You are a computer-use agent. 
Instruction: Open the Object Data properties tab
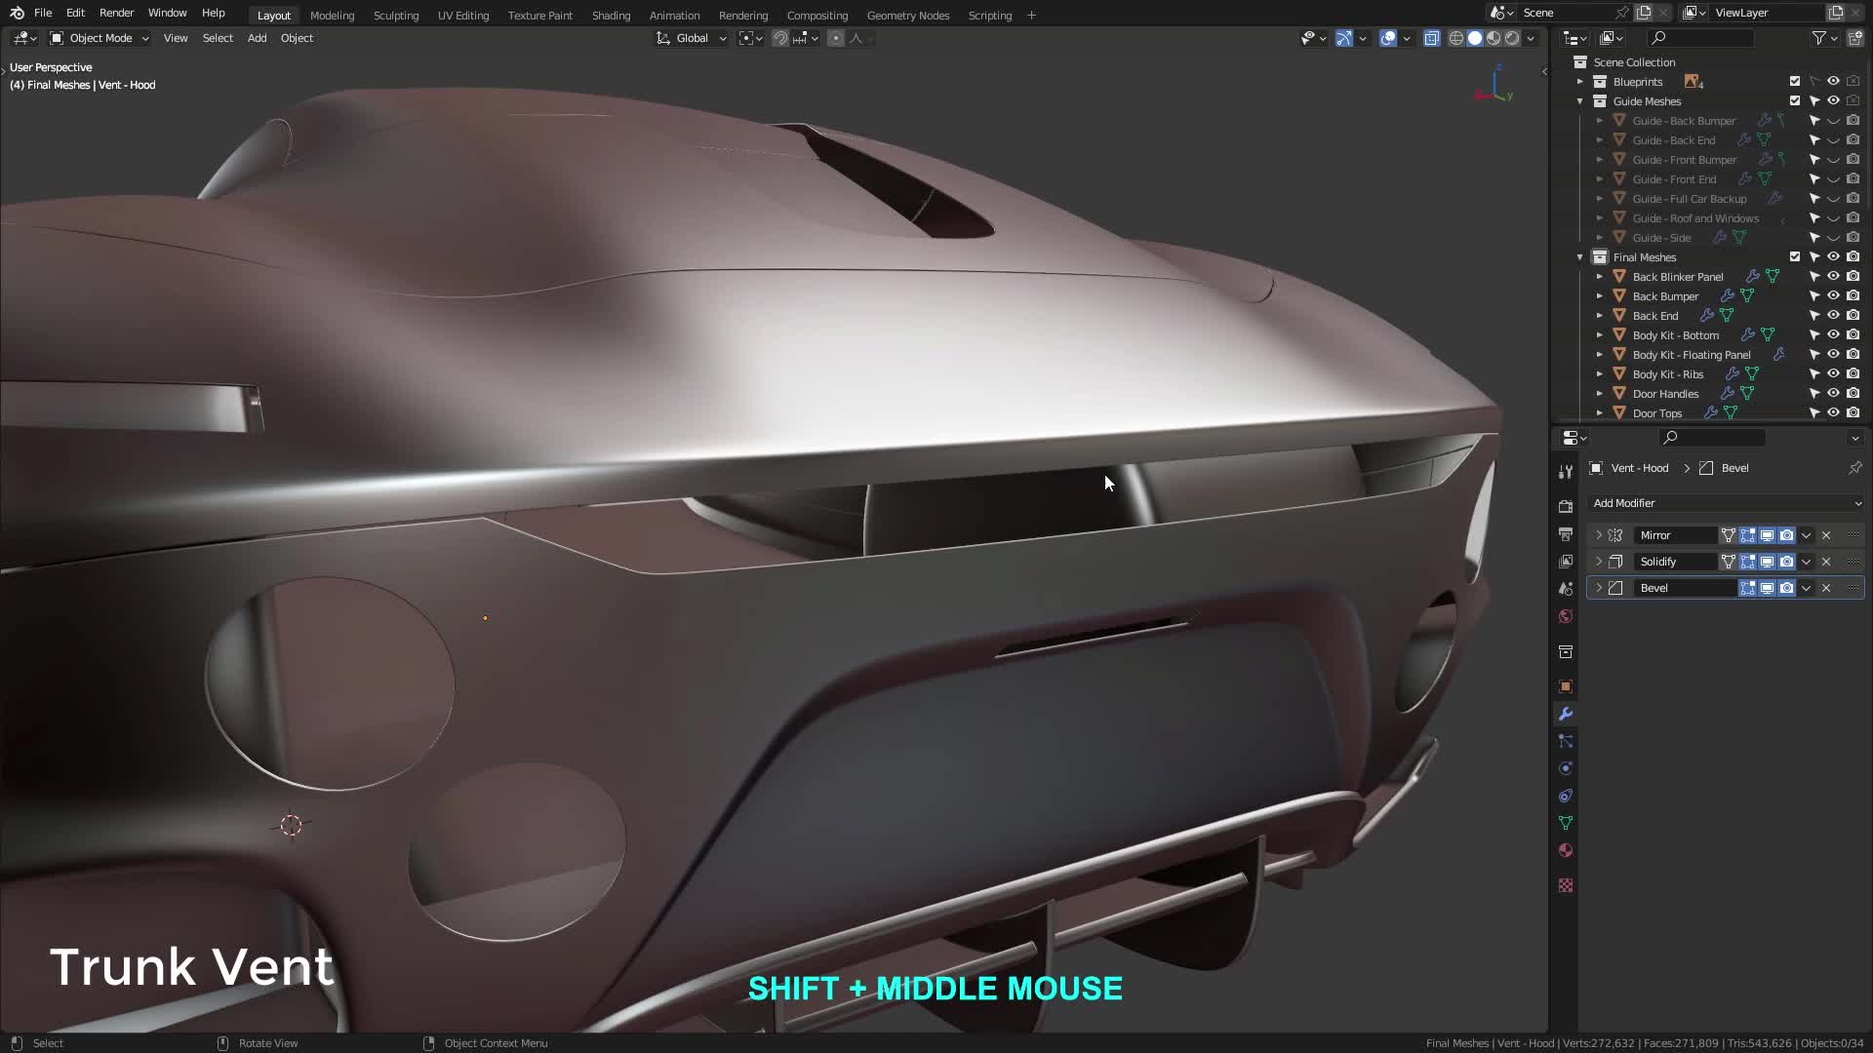tap(1566, 823)
